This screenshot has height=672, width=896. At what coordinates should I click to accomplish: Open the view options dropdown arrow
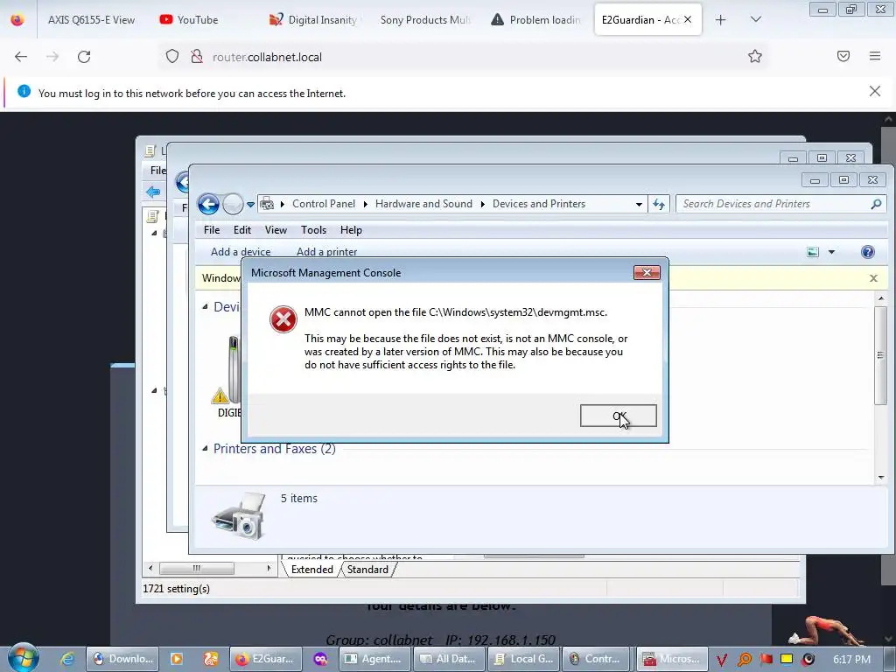[831, 252]
